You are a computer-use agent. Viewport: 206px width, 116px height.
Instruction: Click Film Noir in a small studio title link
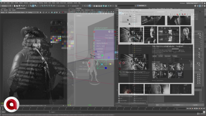(169, 46)
